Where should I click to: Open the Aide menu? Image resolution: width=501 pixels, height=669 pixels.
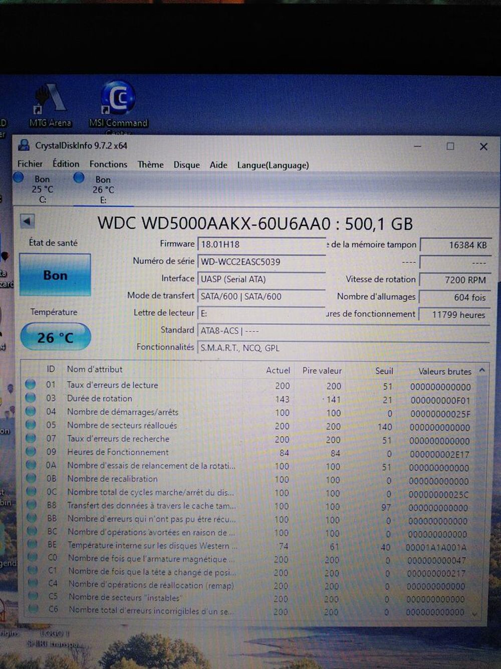pyautogui.click(x=218, y=165)
